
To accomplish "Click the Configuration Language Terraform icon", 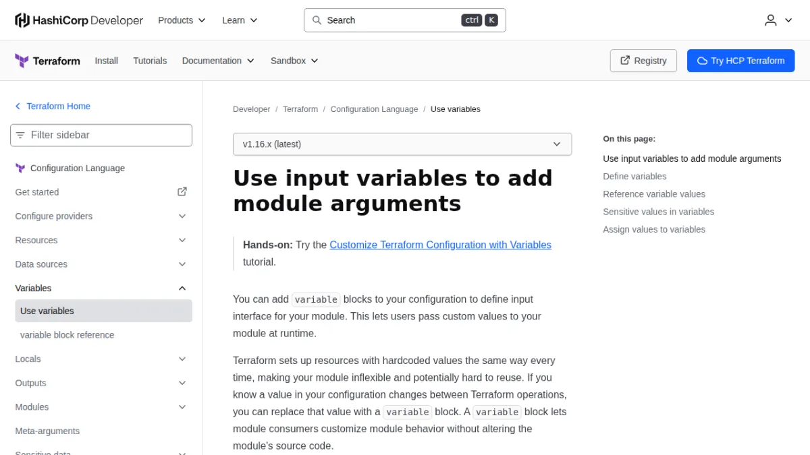I will click(x=20, y=168).
